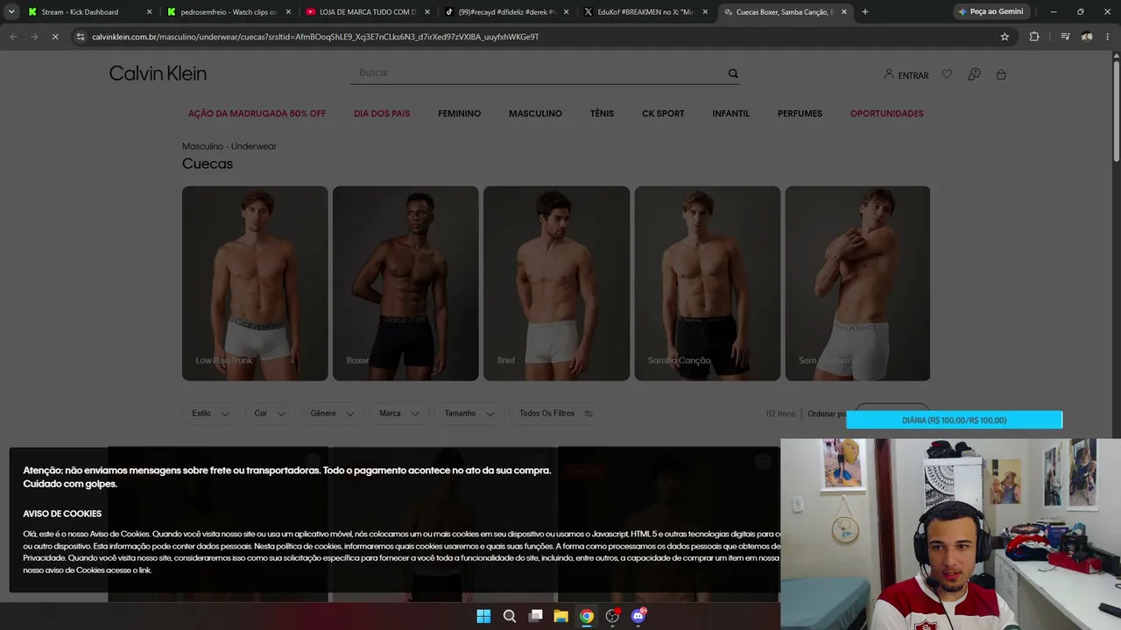Open the OPORTUNIDADES menu

(887, 114)
